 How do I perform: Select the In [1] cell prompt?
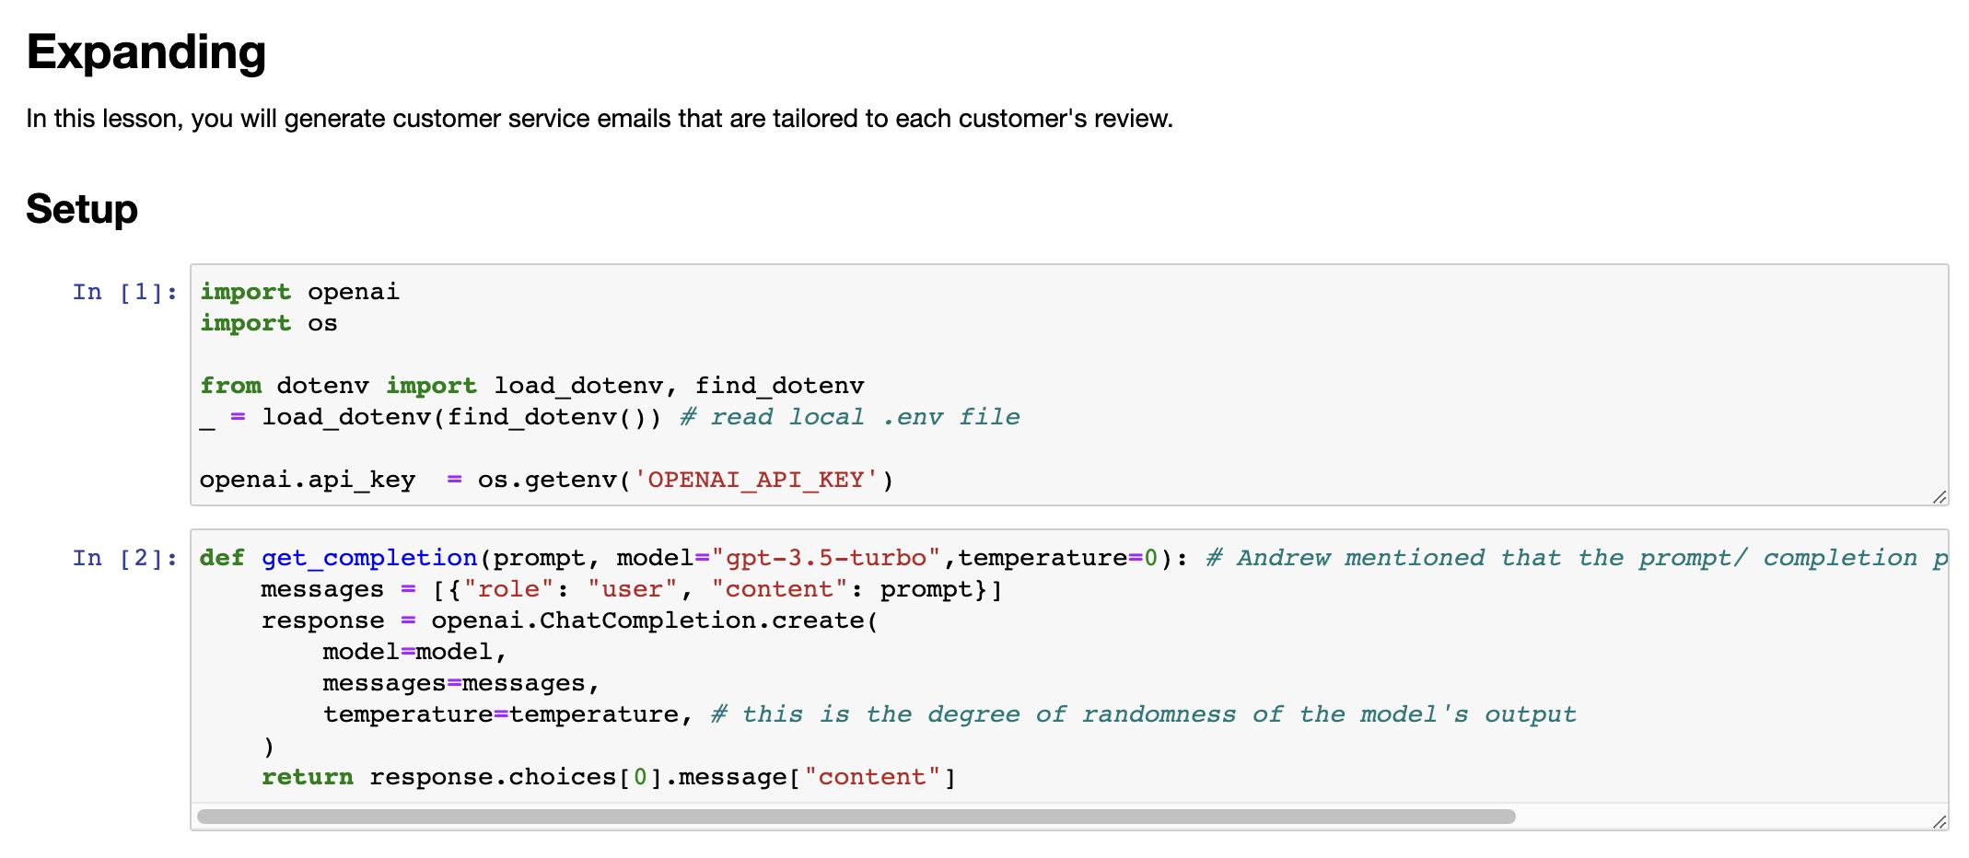pos(125,292)
